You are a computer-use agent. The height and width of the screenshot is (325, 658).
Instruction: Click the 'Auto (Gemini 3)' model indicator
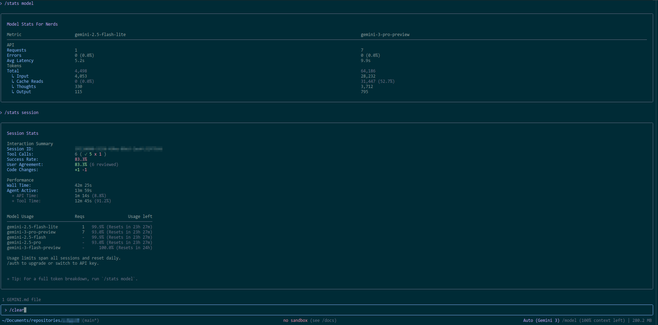pos(541,320)
